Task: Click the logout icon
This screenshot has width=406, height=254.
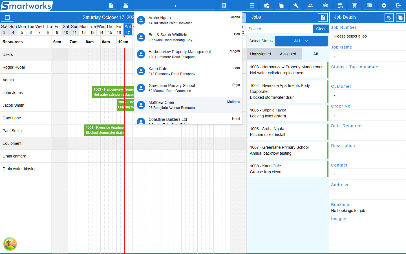Action: pos(399,5)
